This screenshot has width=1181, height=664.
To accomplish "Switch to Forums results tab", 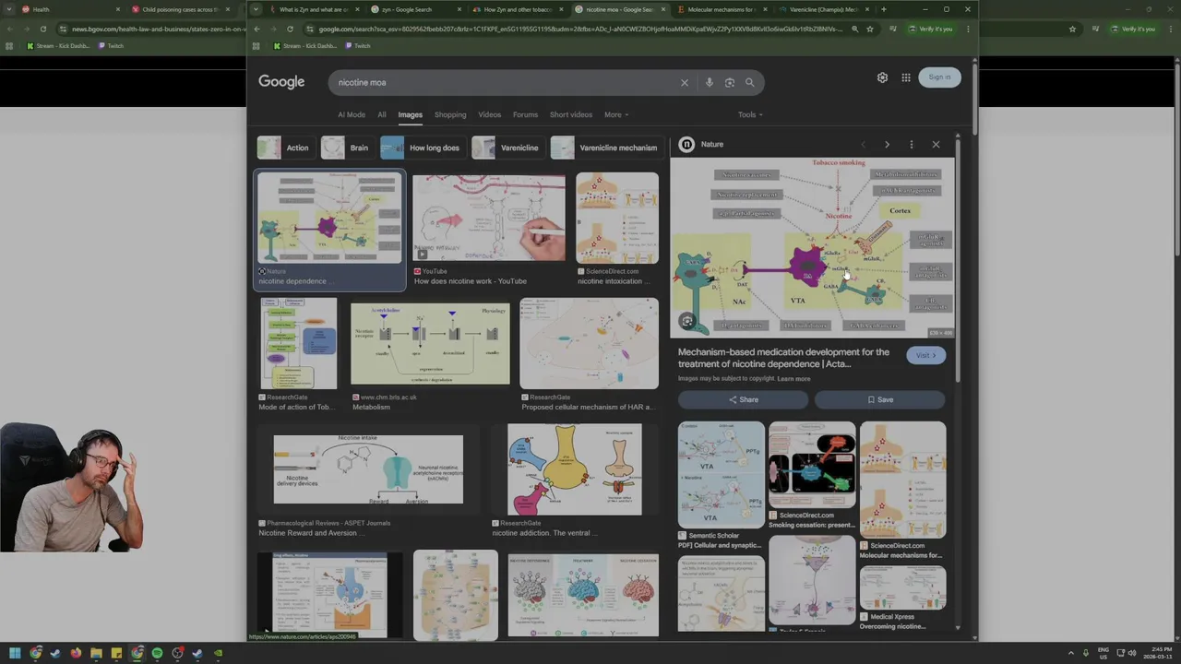I will pyautogui.click(x=525, y=115).
